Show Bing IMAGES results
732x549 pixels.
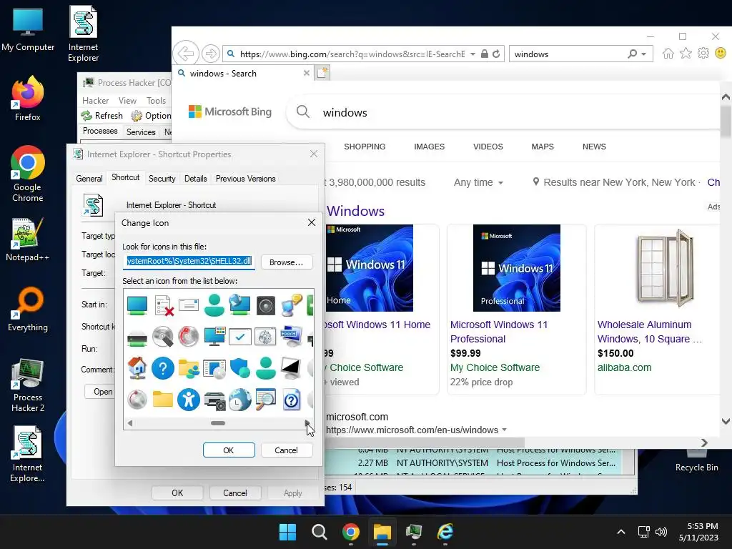[x=429, y=147]
